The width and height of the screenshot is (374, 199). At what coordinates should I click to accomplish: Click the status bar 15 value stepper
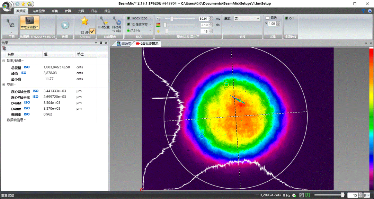[360, 195]
